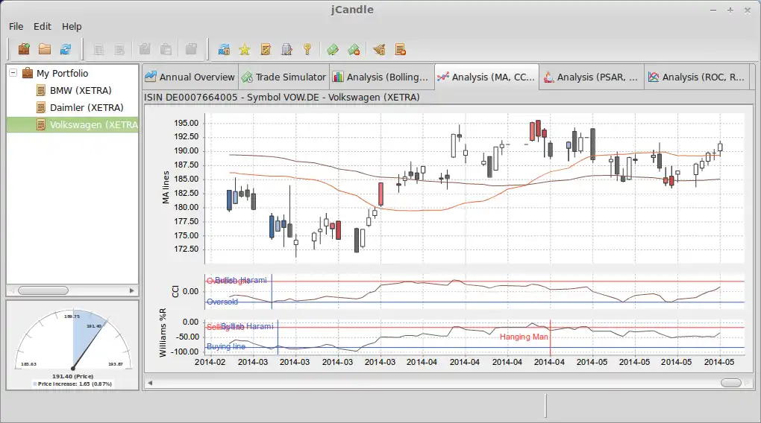
Task: Open the Help menu
Action: click(72, 27)
